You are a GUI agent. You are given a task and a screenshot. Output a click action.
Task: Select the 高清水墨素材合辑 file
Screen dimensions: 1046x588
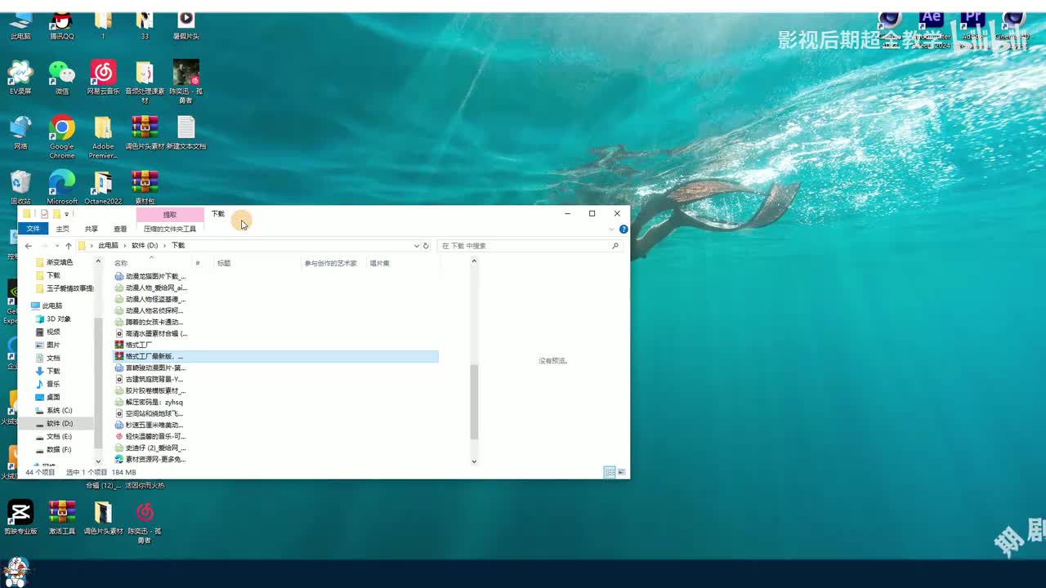coord(151,333)
